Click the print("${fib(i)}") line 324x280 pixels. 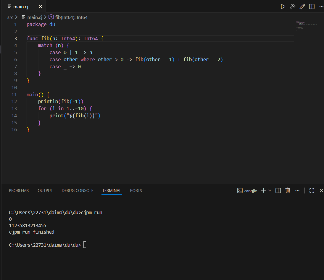75,116
